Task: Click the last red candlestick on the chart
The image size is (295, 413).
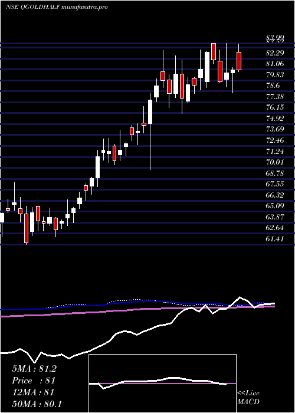Action: tap(239, 61)
